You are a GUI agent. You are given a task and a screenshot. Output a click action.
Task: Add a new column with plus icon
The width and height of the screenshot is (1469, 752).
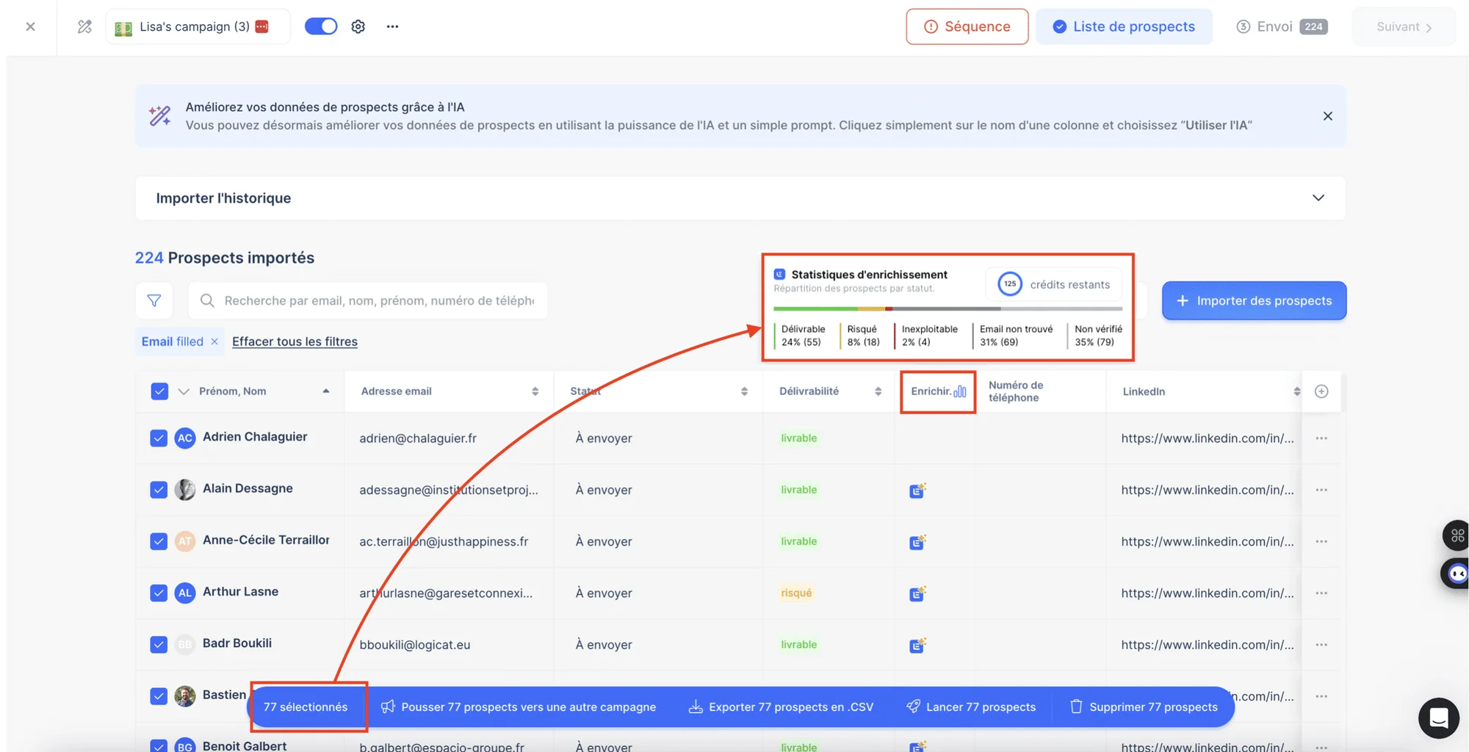1321,391
